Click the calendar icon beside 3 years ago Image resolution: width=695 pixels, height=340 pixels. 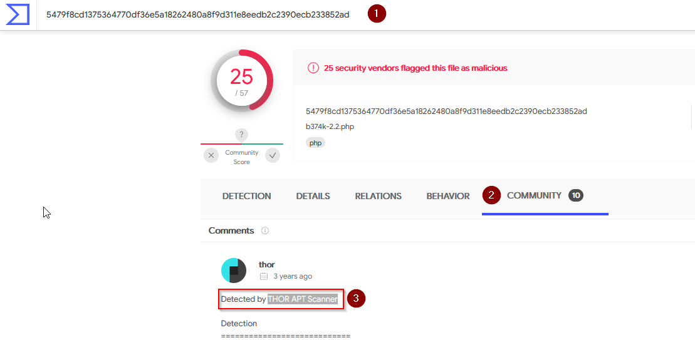264,276
